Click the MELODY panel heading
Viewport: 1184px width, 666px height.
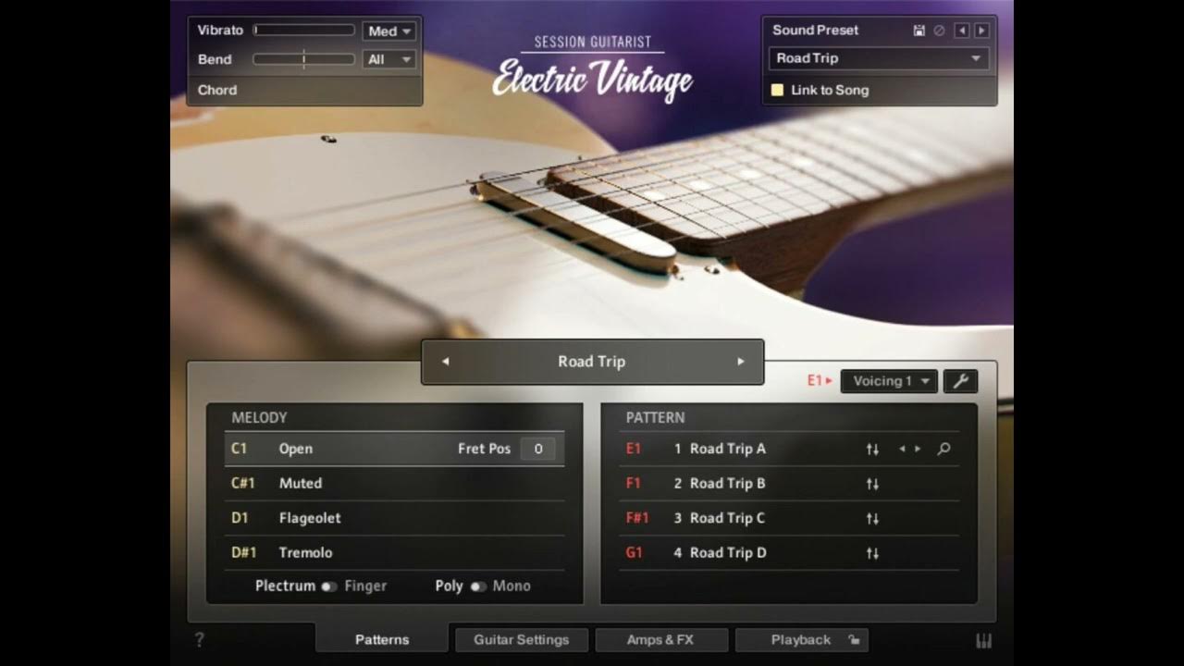click(x=259, y=418)
